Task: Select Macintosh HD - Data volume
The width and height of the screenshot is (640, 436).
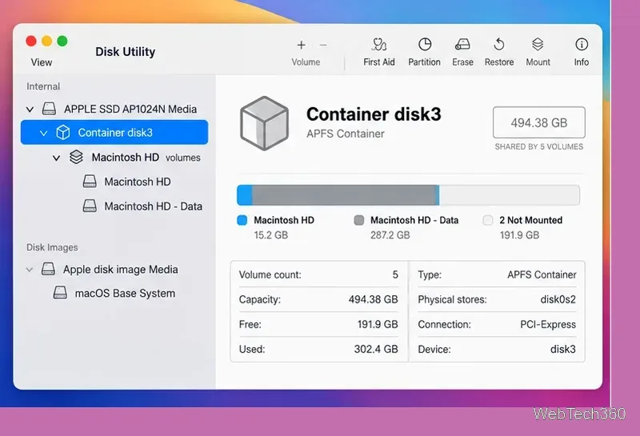Action: tap(153, 206)
